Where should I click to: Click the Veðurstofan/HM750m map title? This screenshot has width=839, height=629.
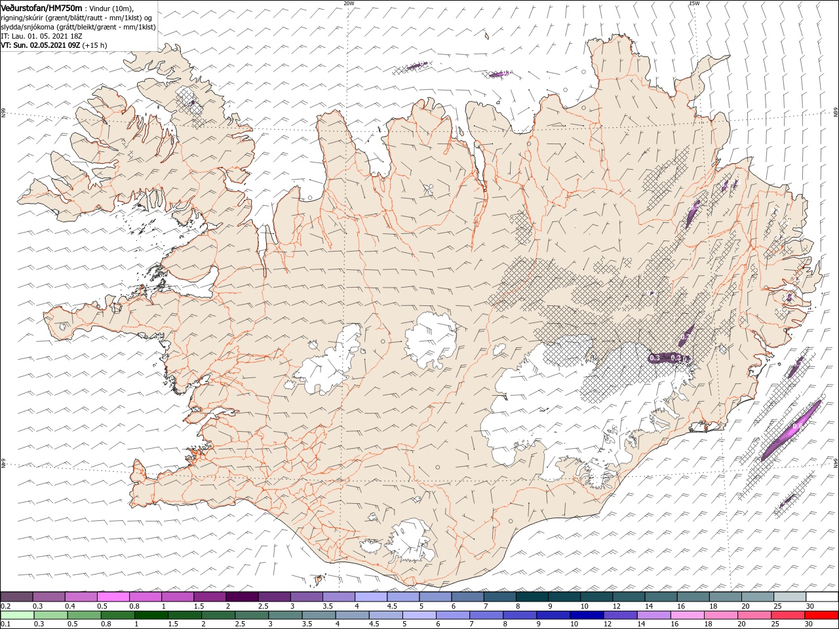[42, 7]
